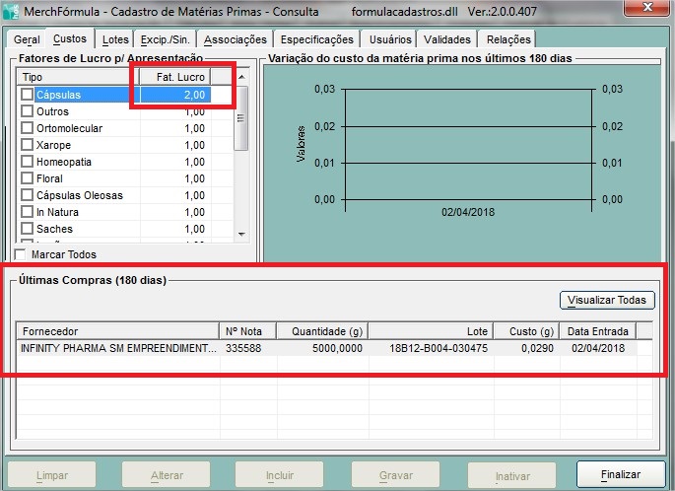Go to the Especificações tab
Screen dimensions: 675x491
click(x=316, y=39)
